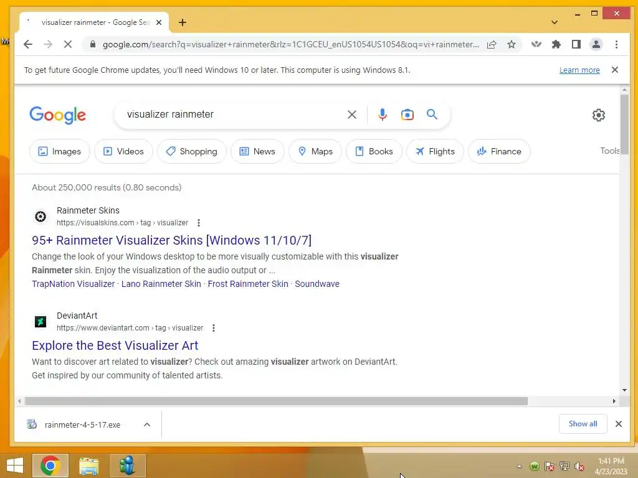This screenshot has width=638, height=478.
Task: Close the visualizer rainmeter tab
Action: coord(159,22)
